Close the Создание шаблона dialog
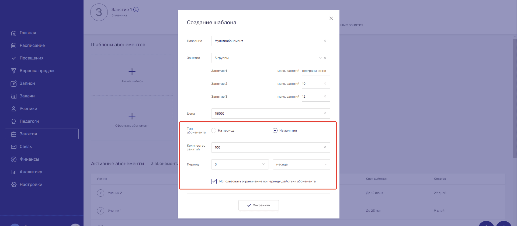Image resolution: width=517 pixels, height=226 pixels. click(x=331, y=18)
